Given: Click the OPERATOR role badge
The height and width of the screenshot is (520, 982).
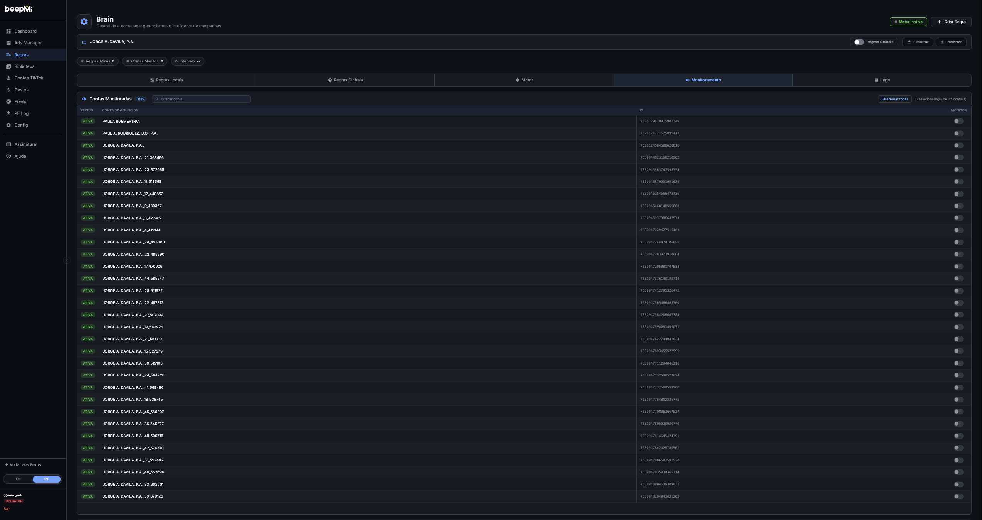Looking at the screenshot, I should coord(14,501).
